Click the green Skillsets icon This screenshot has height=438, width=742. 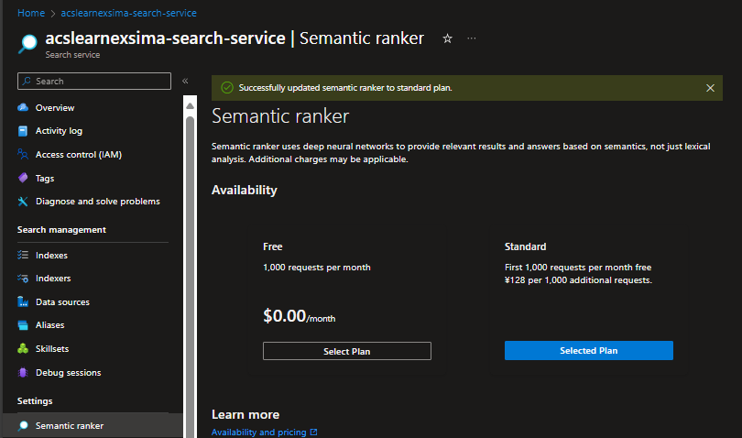click(x=23, y=348)
